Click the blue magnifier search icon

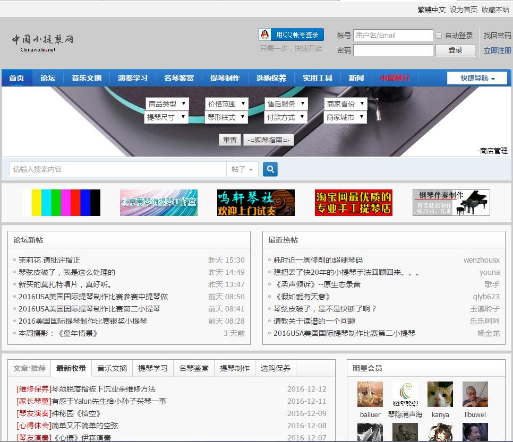coord(270,169)
